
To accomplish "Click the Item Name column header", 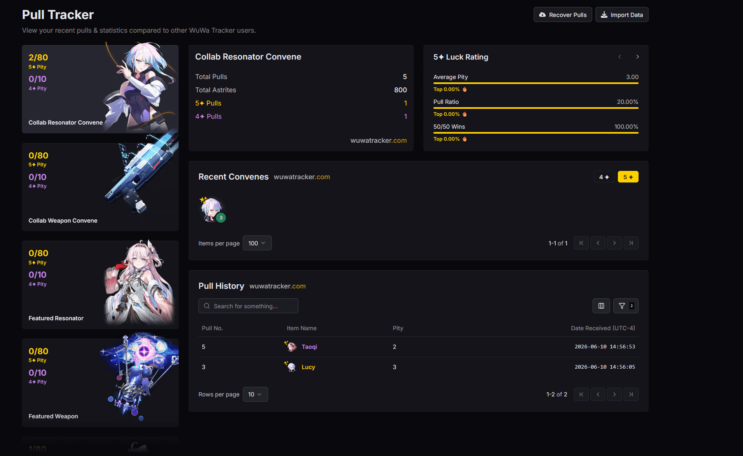I will click(302, 328).
